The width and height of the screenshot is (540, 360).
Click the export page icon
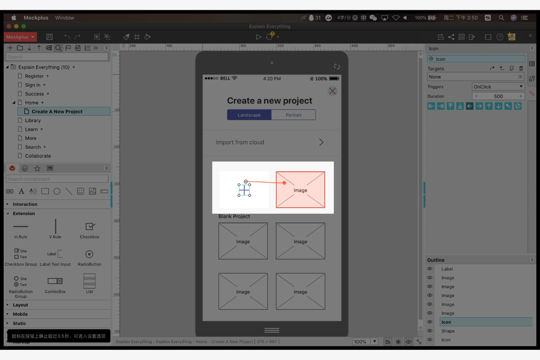coord(472,37)
